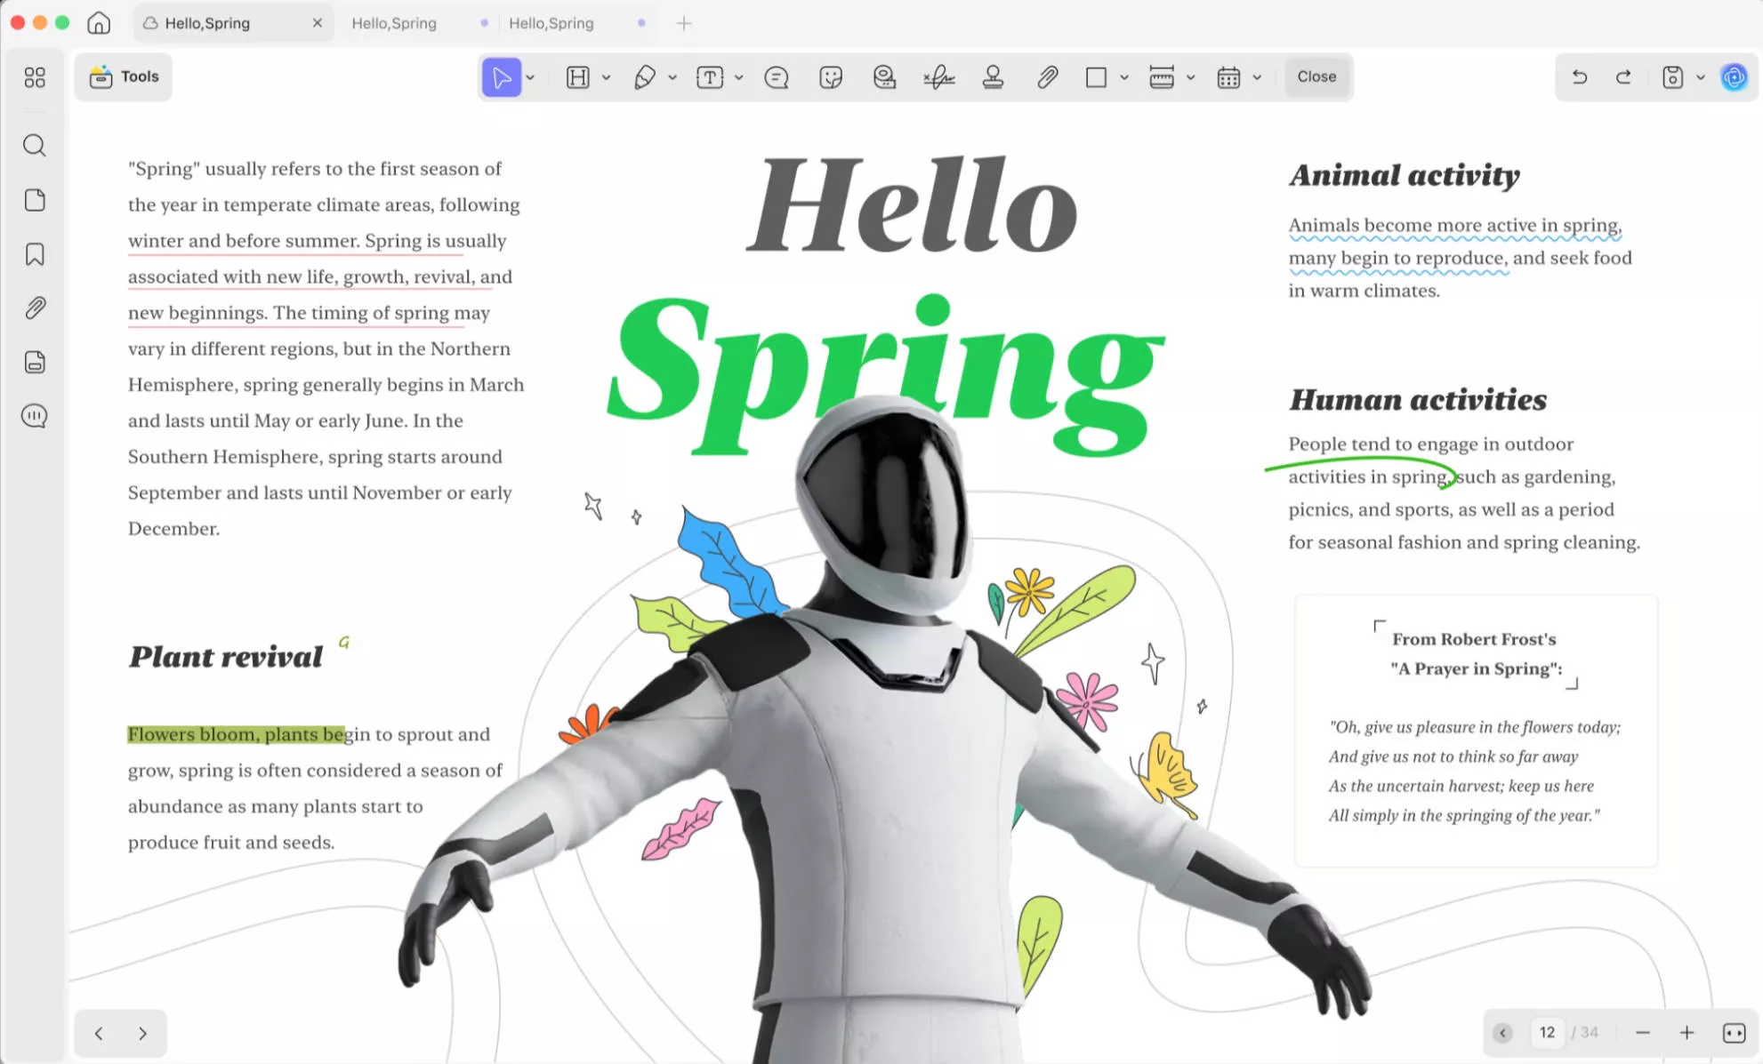The height and width of the screenshot is (1064, 1763).
Task: Select the pencil drawing tool
Action: [644, 77]
